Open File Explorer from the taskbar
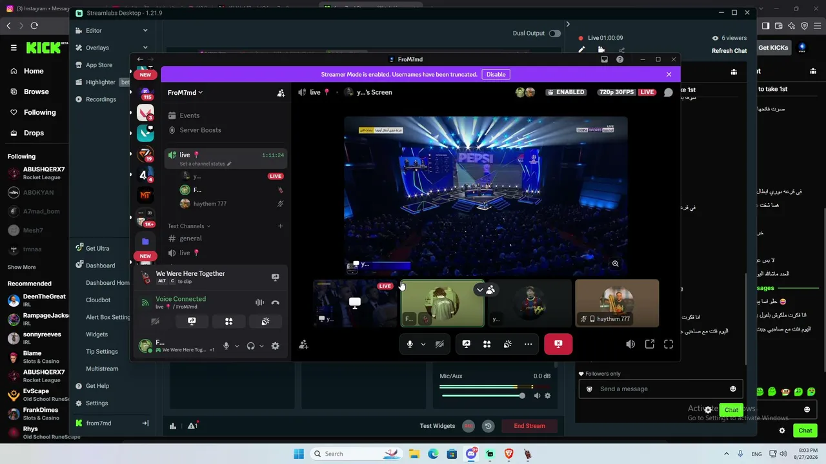Screen dimensions: 826x464 pos(414,454)
